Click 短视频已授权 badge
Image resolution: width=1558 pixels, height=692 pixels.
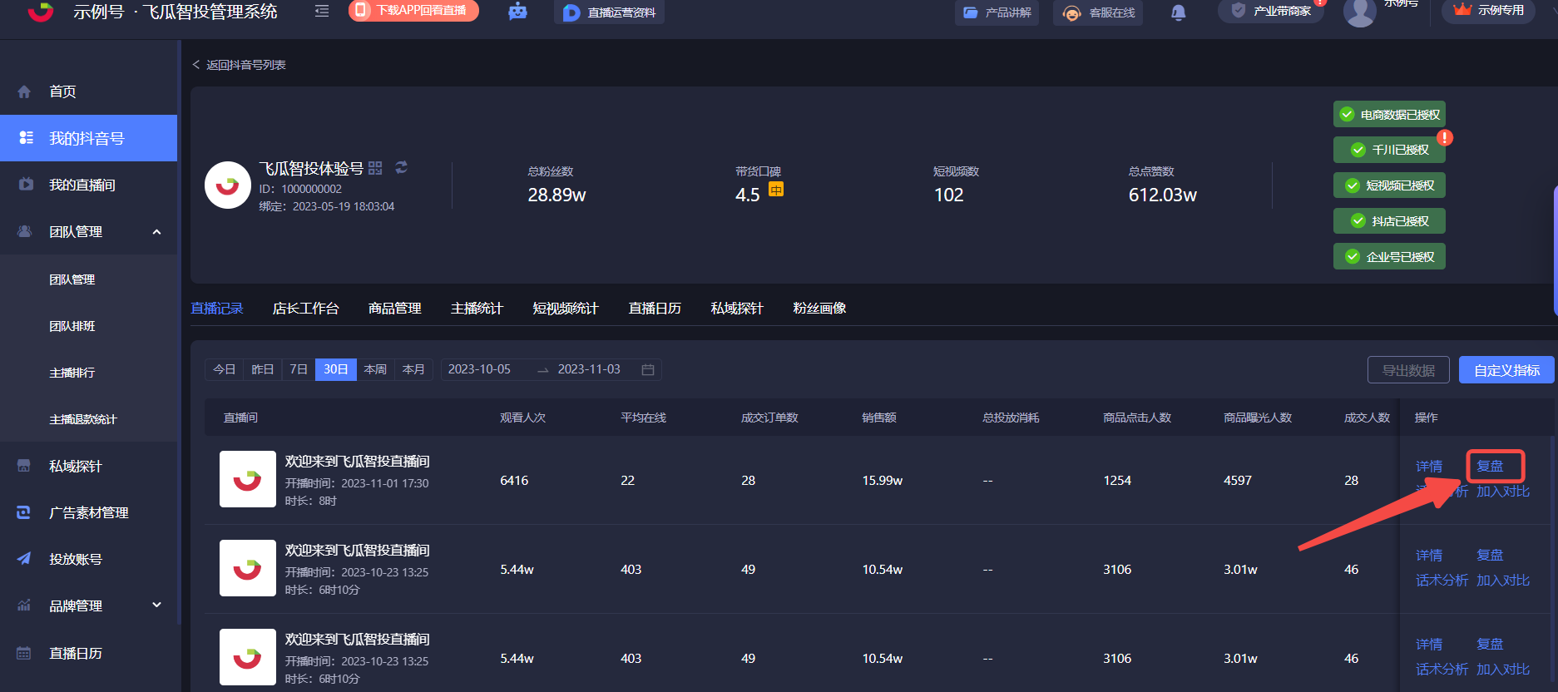(x=1389, y=185)
